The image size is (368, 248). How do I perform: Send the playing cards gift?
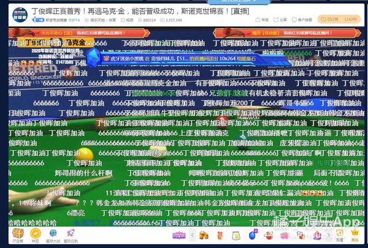tap(301, 235)
